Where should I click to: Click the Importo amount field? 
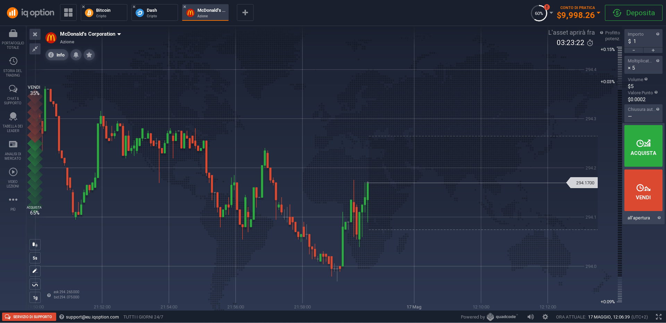(x=643, y=38)
